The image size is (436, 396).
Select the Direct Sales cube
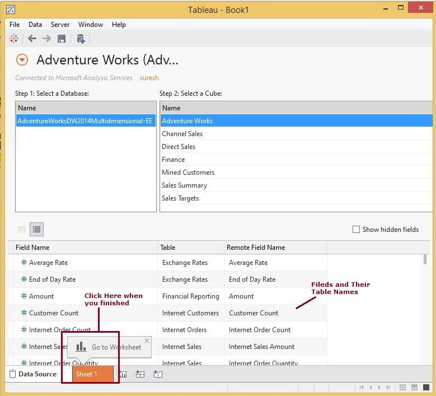[x=297, y=146]
